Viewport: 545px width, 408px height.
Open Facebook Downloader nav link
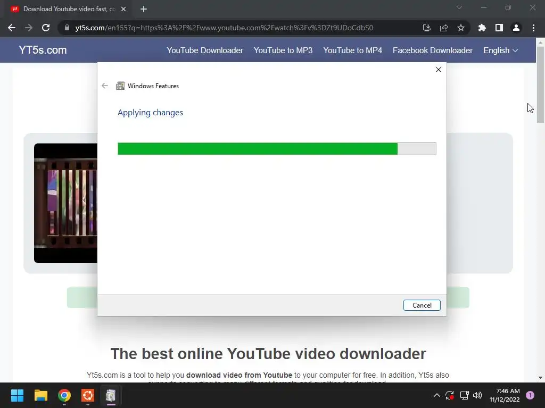pyautogui.click(x=432, y=50)
